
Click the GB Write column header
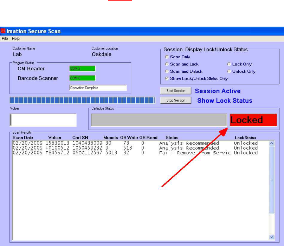point(129,138)
